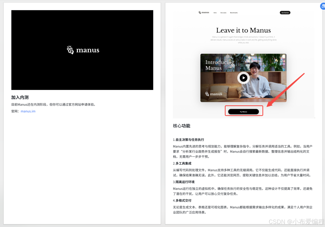This screenshot has height=227, width=325.
Task: Click the paragraph starting "从编写代码到处理文件"
Action: [242, 173]
